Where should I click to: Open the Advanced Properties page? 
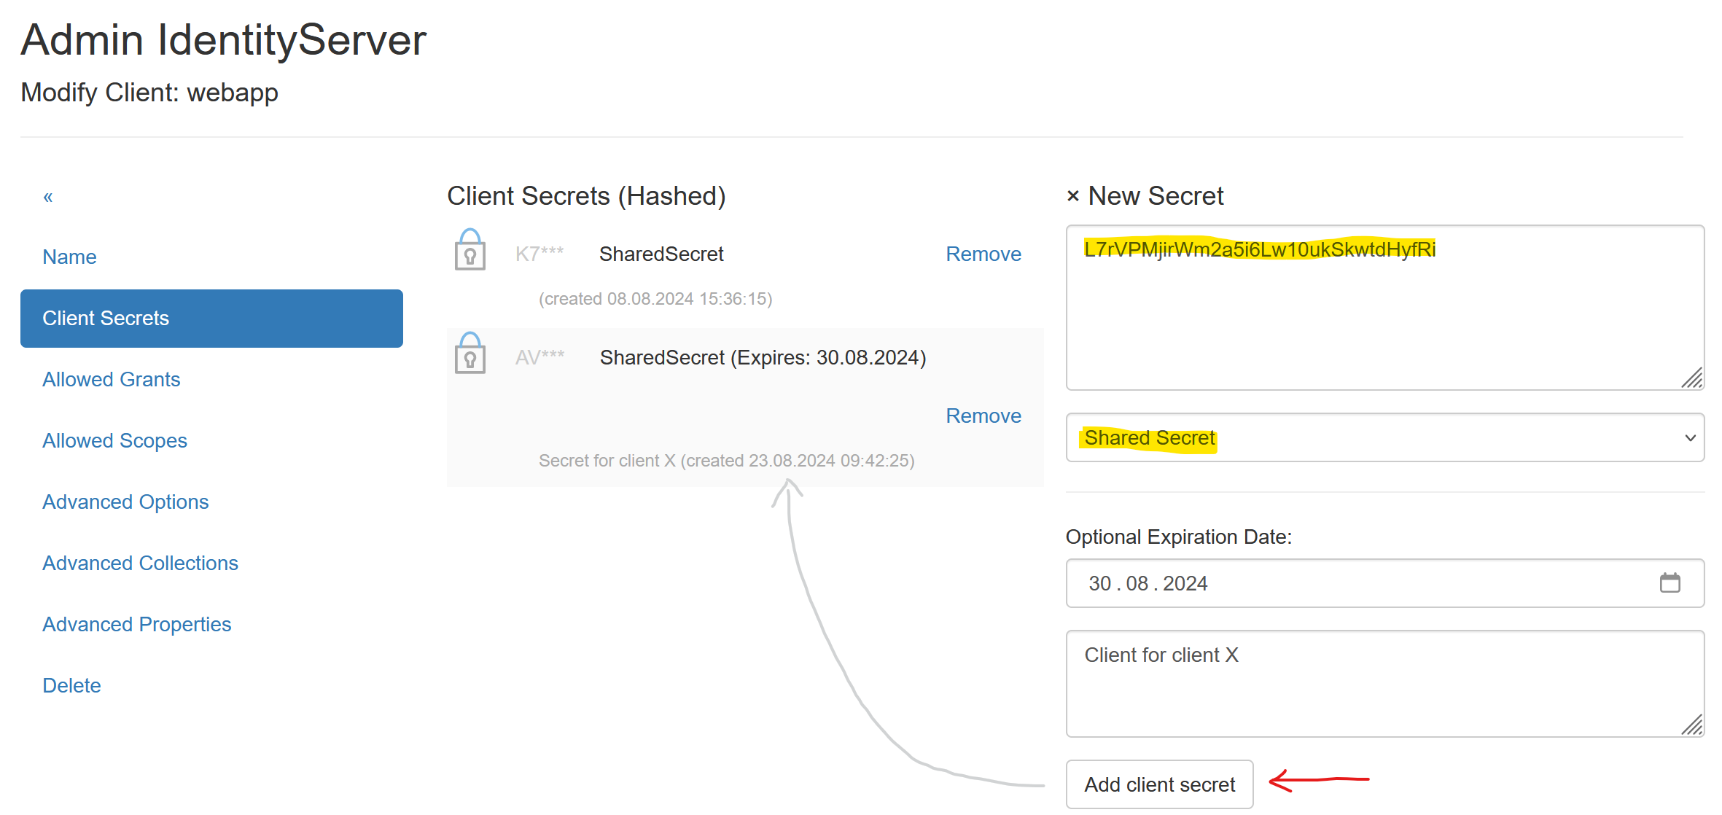(136, 625)
